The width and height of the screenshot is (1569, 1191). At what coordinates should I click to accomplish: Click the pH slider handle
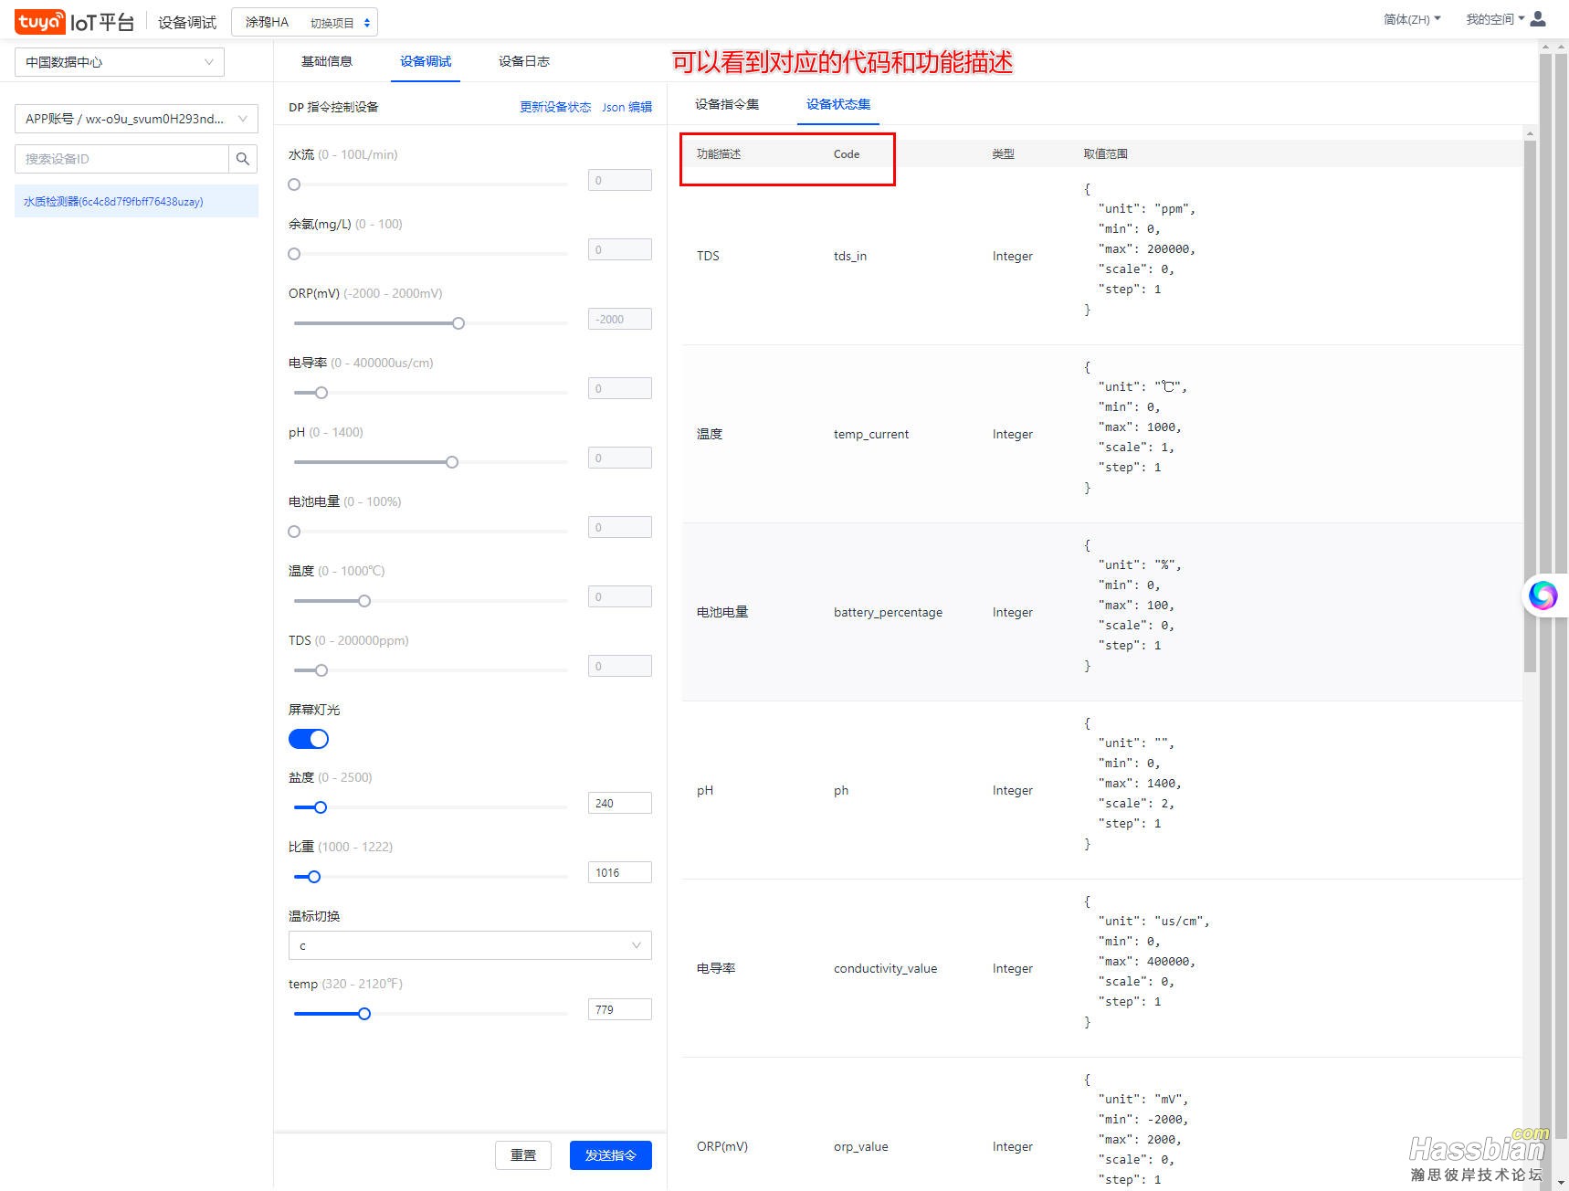(452, 462)
